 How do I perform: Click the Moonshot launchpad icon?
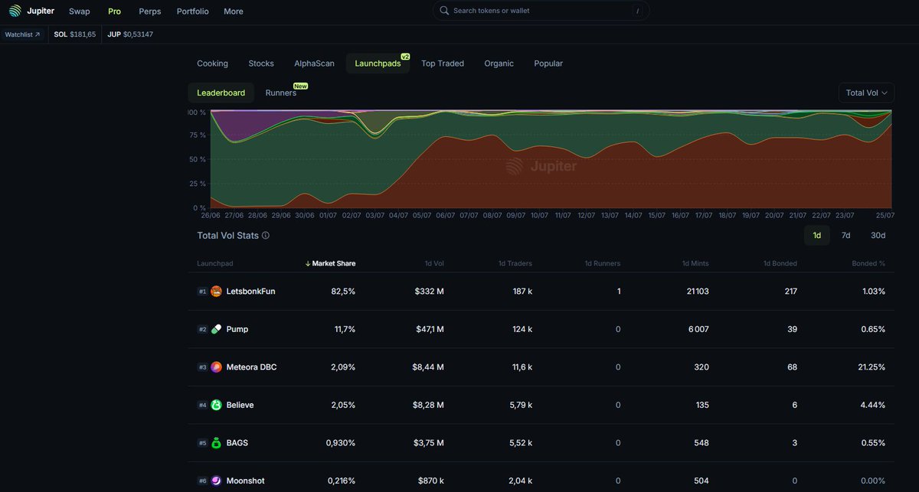point(216,481)
